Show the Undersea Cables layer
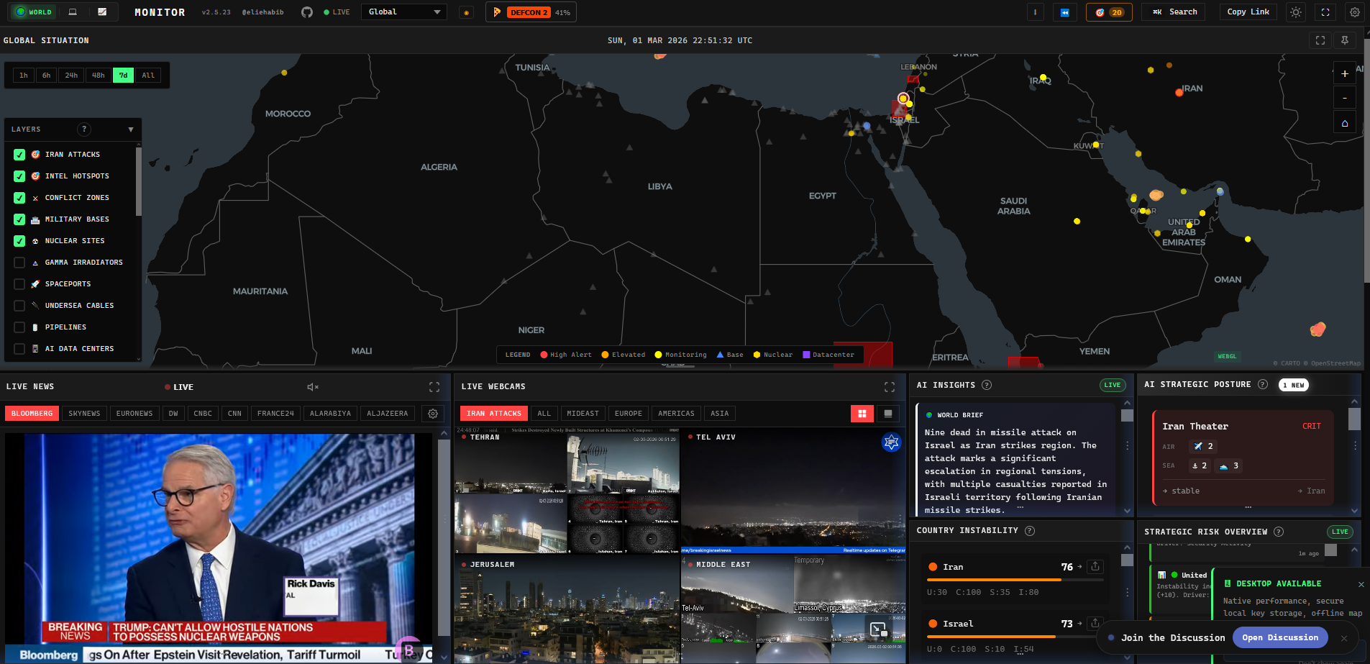 coord(19,306)
